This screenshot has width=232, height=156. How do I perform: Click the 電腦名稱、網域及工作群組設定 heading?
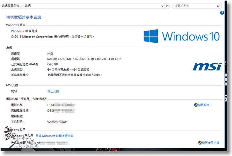[26, 99]
